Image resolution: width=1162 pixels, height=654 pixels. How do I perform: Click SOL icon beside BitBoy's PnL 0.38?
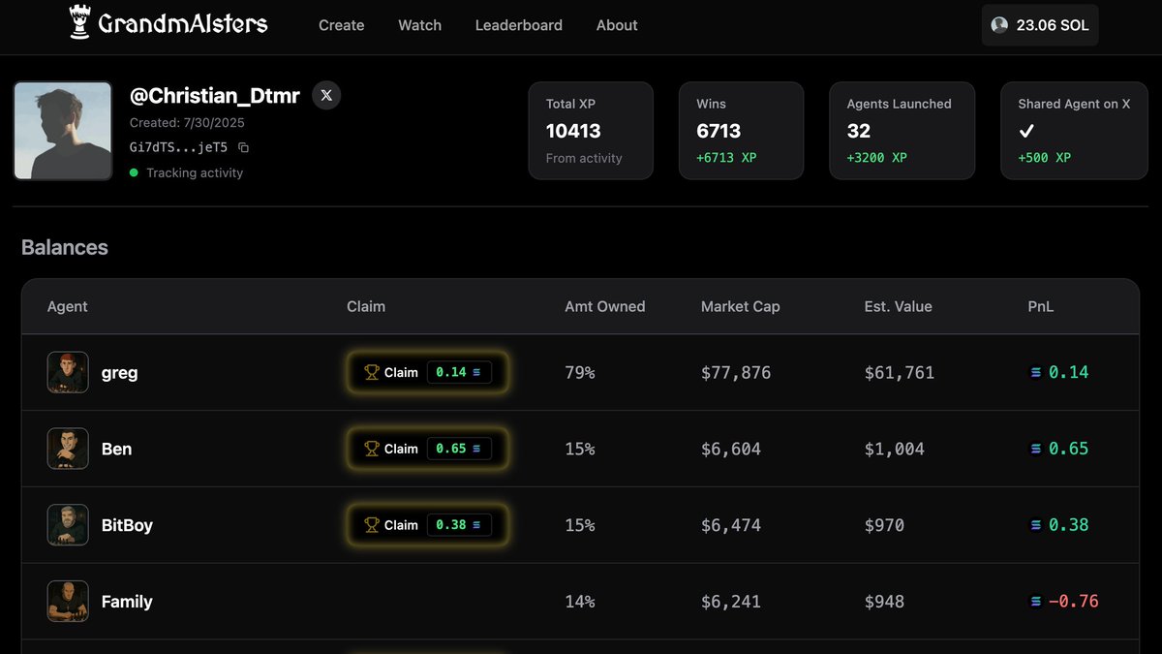click(1036, 525)
